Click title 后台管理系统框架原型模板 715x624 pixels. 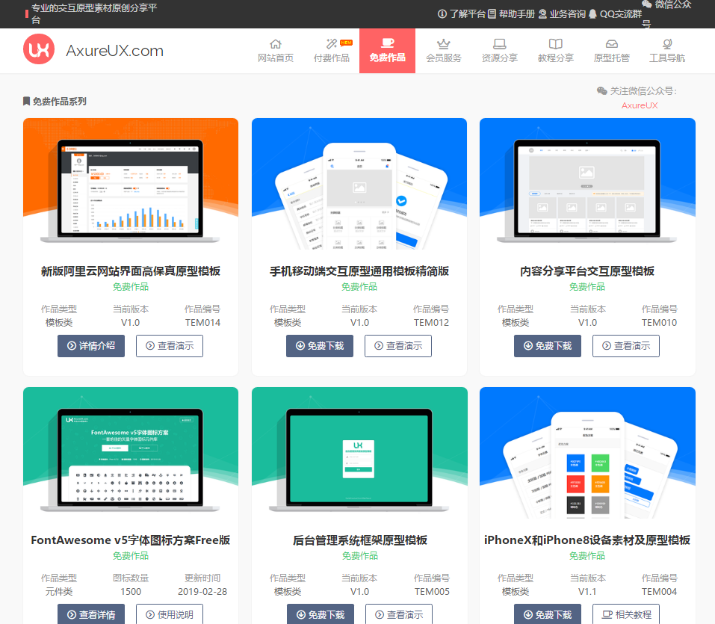[x=360, y=540]
